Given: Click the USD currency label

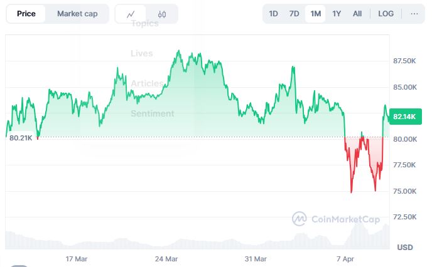Looking at the screenshot, I should point(405,247).
